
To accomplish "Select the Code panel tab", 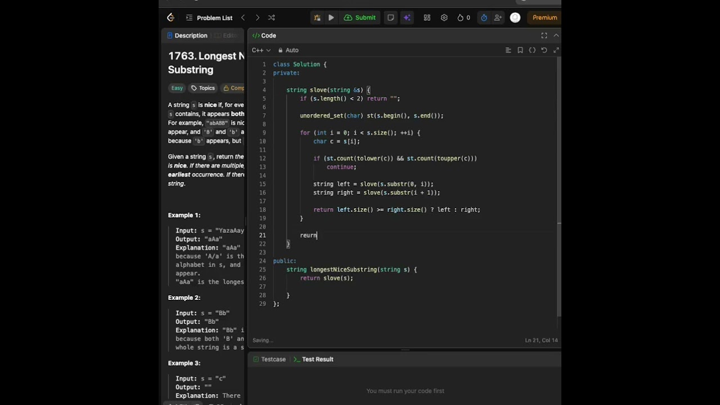I will pyautogui.click(x=264, y=35).
